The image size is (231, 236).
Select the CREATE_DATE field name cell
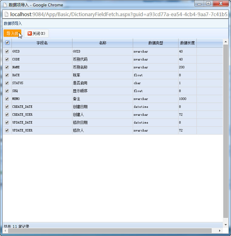[42, 107]
